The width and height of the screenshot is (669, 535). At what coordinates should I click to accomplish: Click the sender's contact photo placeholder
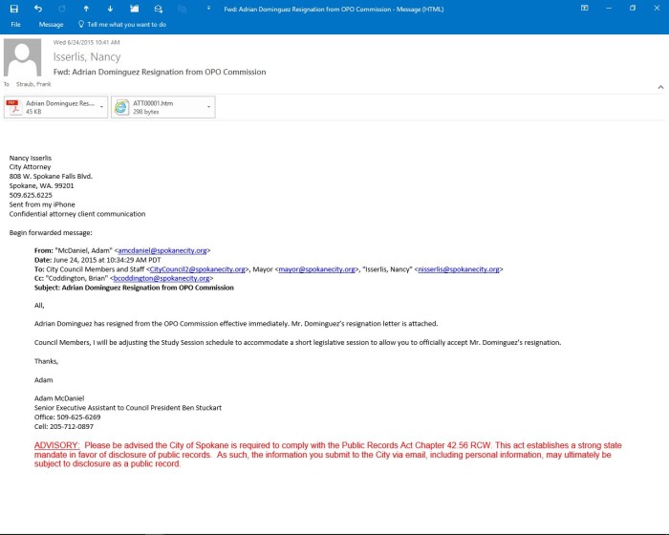(x=23, y=57)
